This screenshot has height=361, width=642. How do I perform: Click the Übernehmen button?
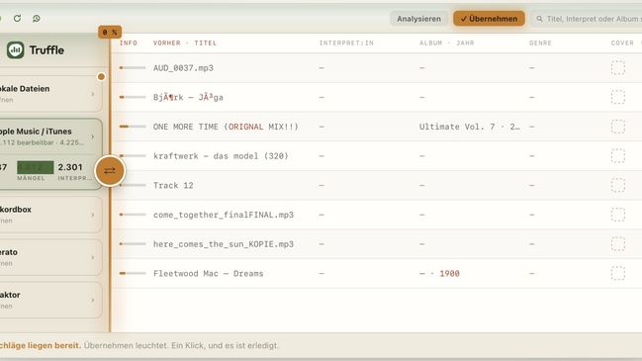point(489,19)
